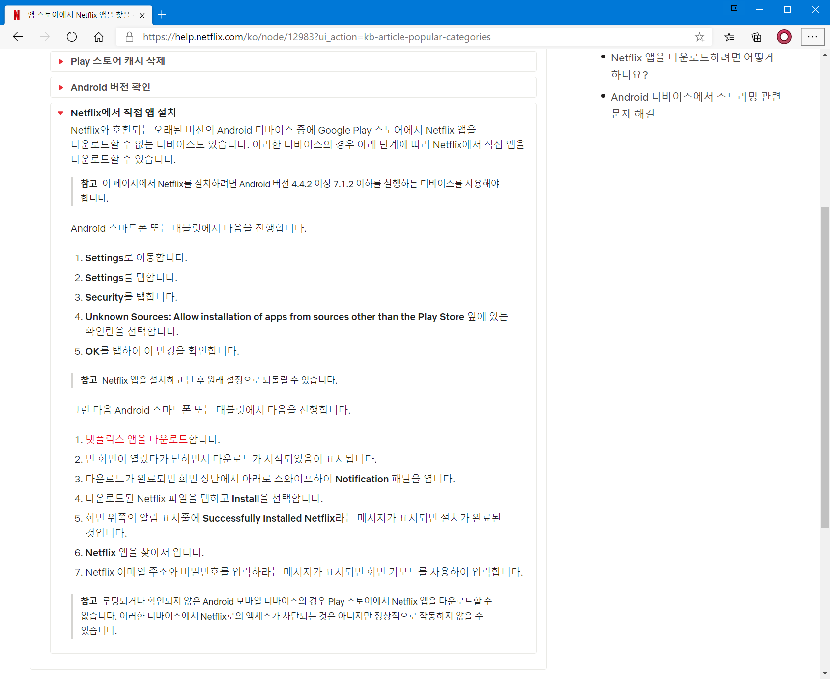
Task: Click the 'Unknown Sources' step text
Action: click(x=296, y=324)
